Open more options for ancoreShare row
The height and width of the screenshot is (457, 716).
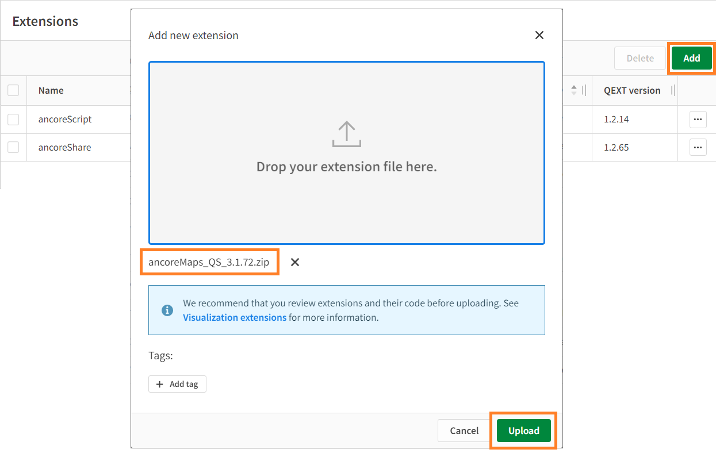698,148
